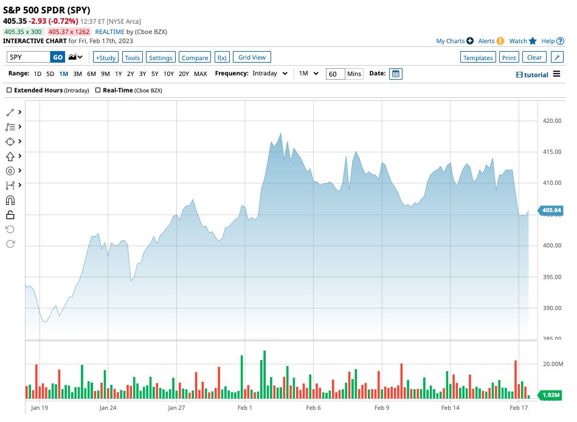Switch range to 6M
This screenshot has width=577, height=422.
pyautogui.click(x=91, y=74)
